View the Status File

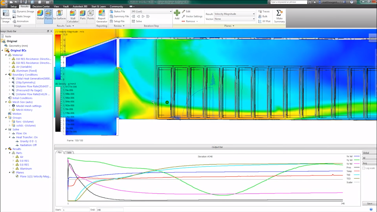117,12
